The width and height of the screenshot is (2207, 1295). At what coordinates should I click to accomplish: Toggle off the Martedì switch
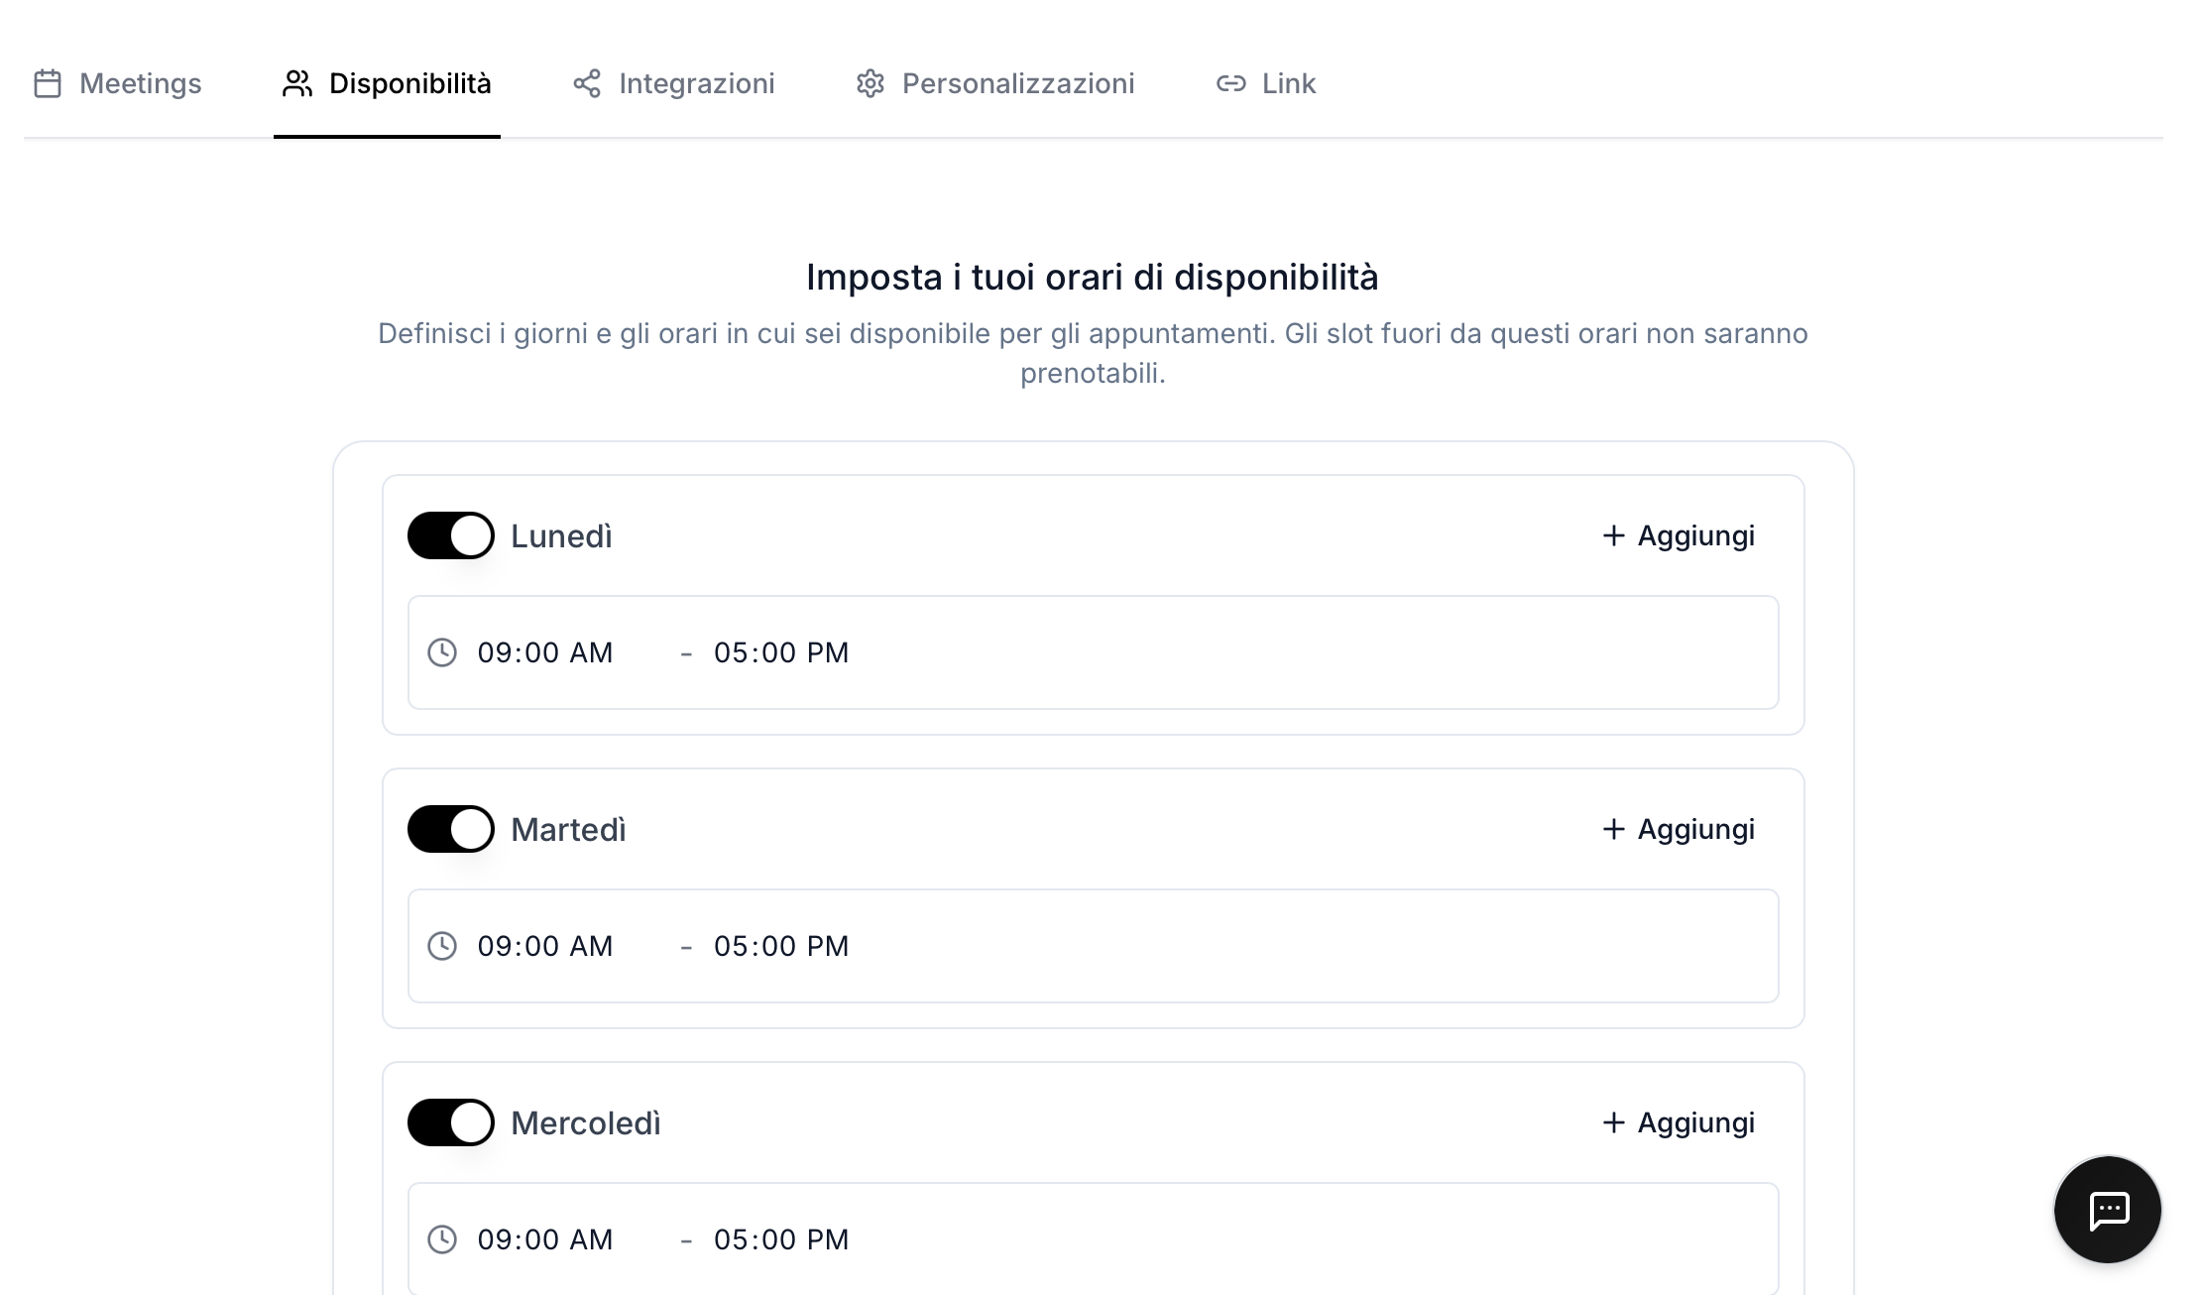tap(451, 828)
